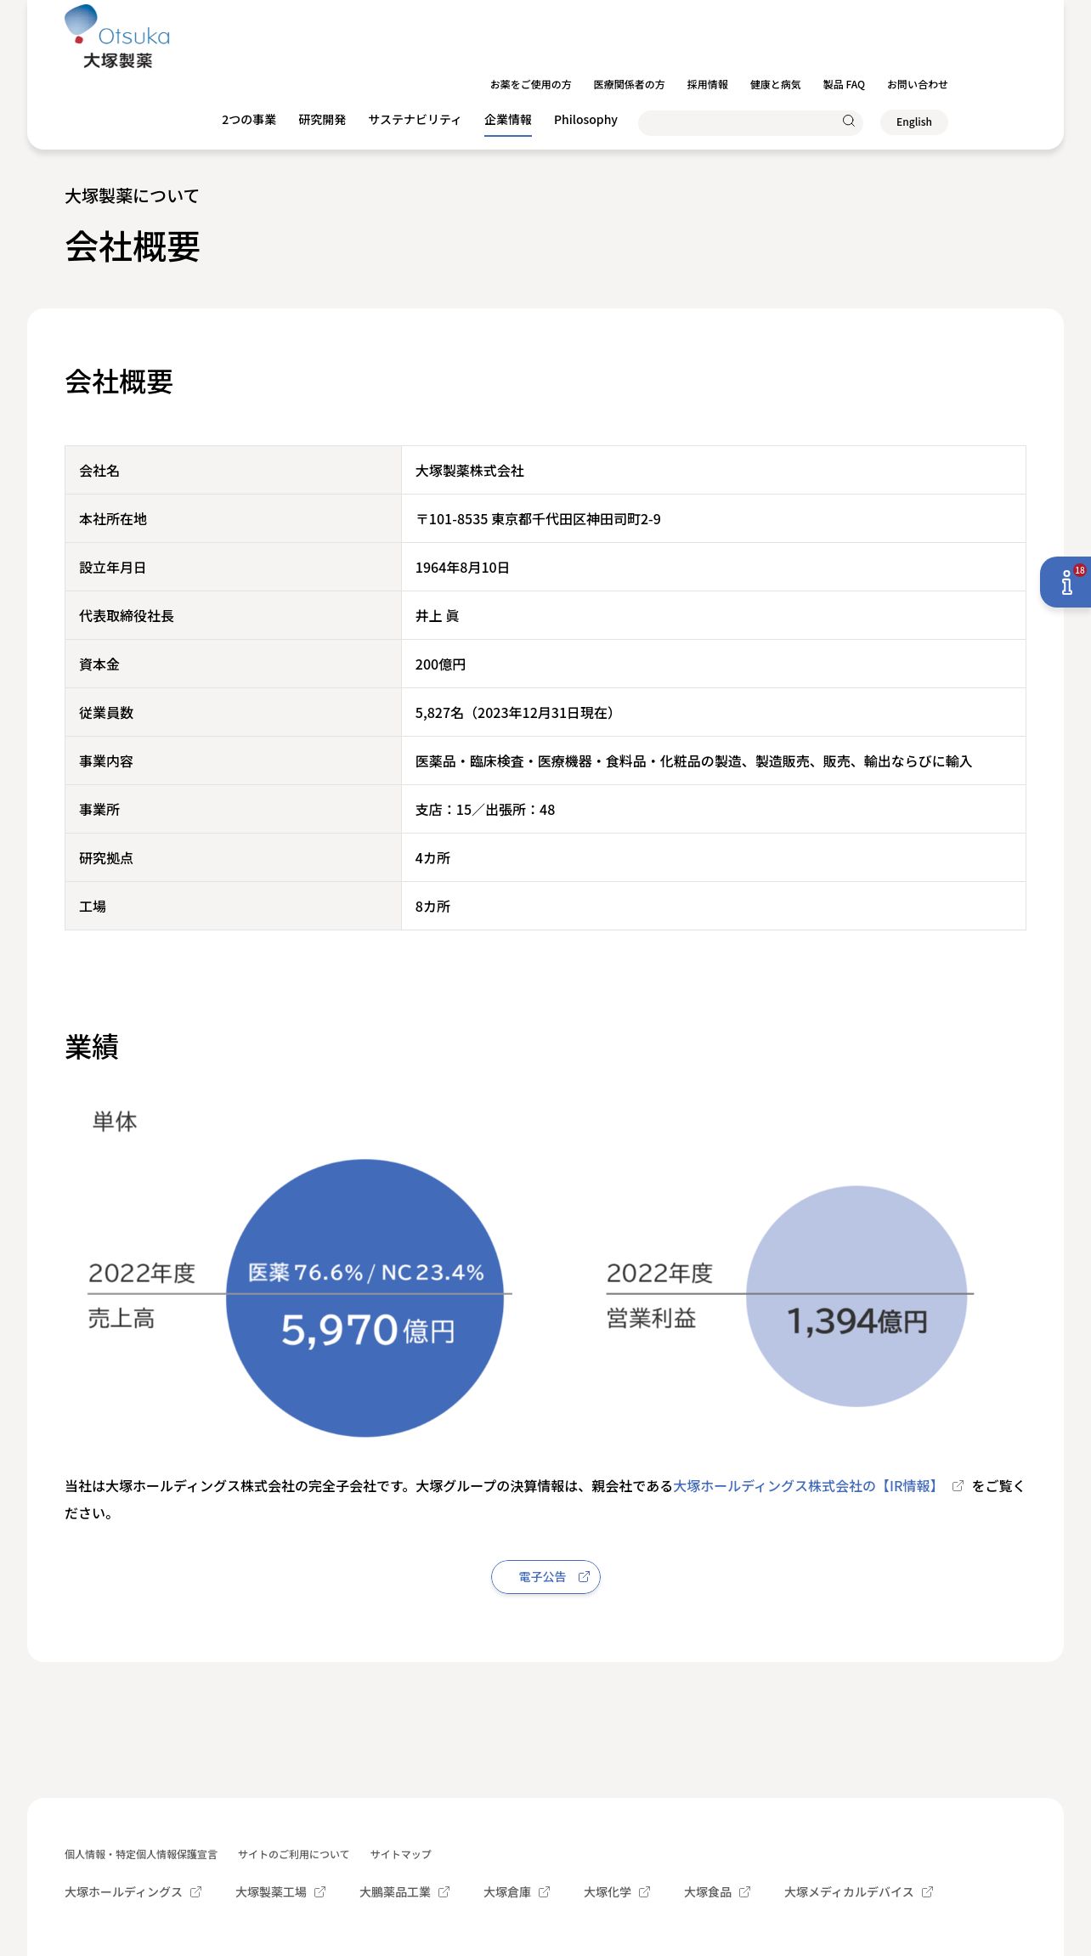Click external-link icon beside IR情報 link
The width and height of the screenshot is (1091, 1956).
tap(958, 1486)
